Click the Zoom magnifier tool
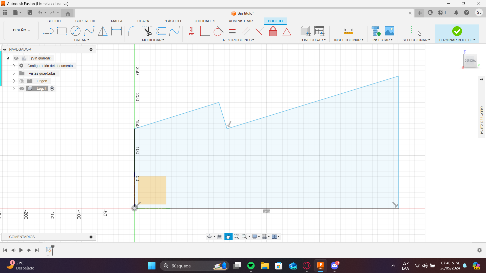486x273 pixels. [x=236, y=237]
